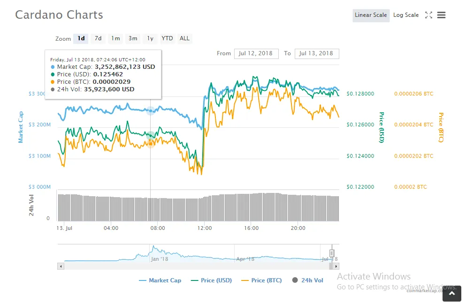This screenshot has width=466, height=302.
Task: Toggle 24h Vol series in legend
Action: coord(307,280)
